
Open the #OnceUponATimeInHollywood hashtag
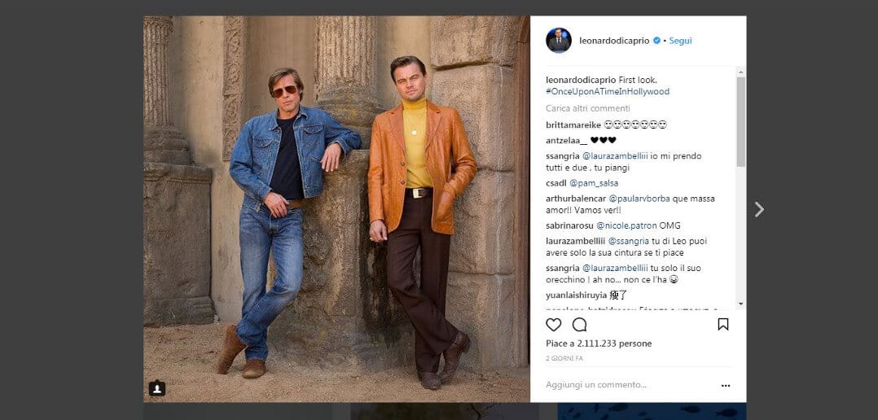click(x=608, y=92)
